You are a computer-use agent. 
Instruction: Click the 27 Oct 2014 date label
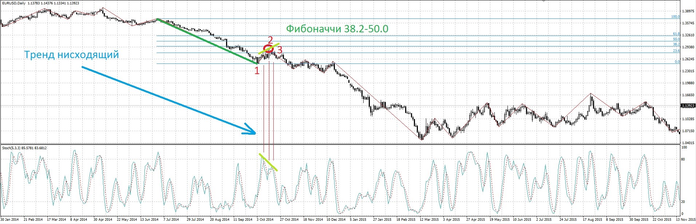click(x=289, y=220)
